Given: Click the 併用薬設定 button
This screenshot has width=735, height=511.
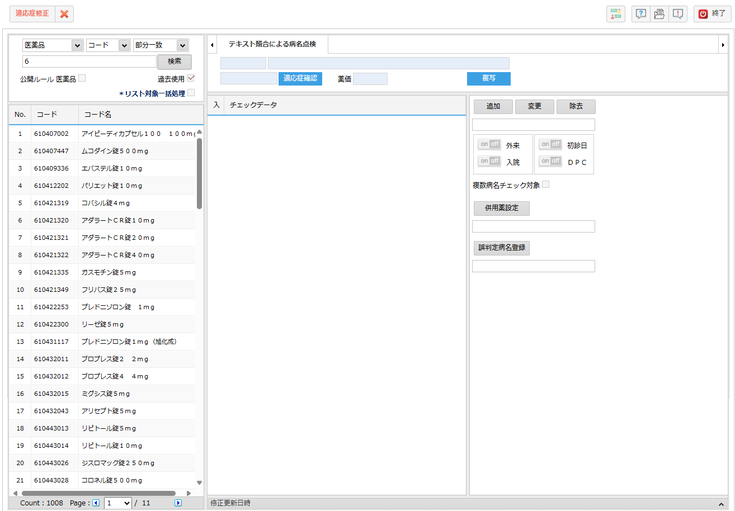Looking at the screenshot, I should pyautogui.click(x=502, y=208).
